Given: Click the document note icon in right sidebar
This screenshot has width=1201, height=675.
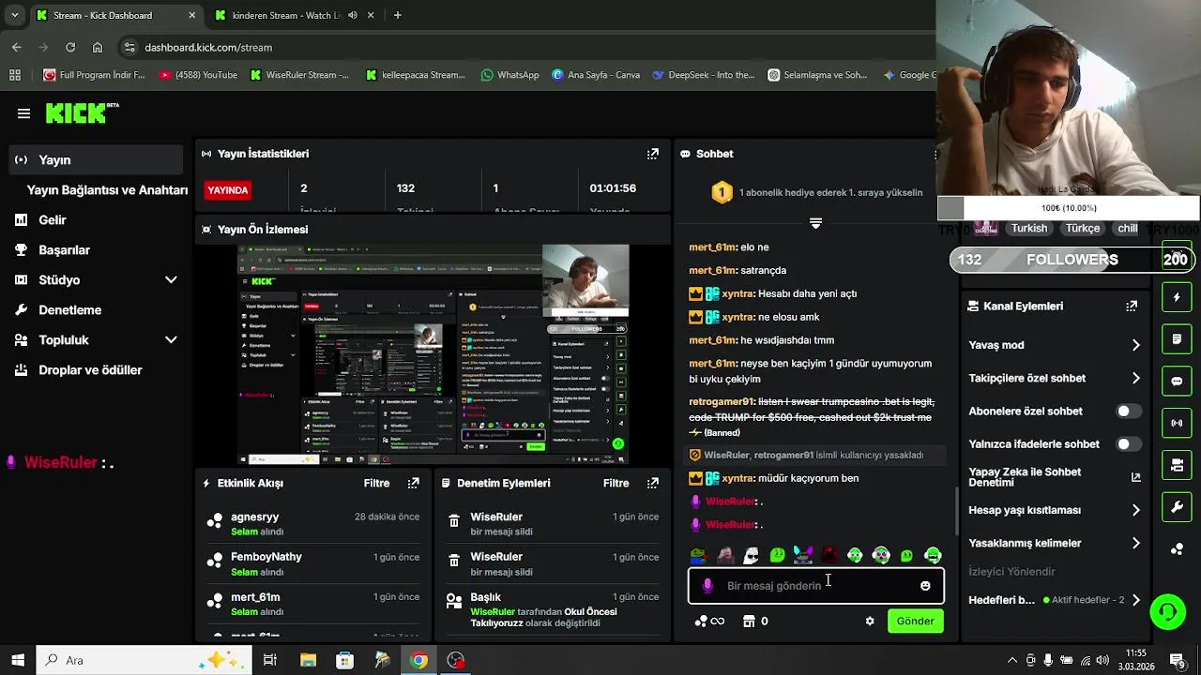Looking at the screenshot, I should click(1177, 338).
